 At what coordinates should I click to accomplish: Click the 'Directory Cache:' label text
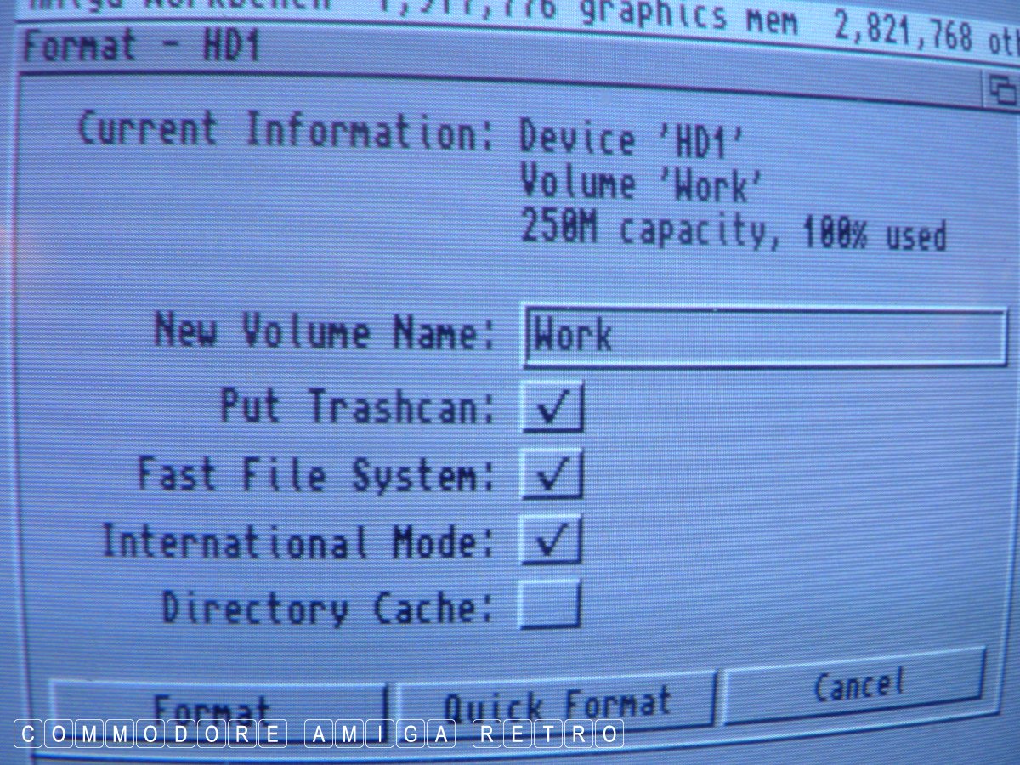[x=328, y=609]
